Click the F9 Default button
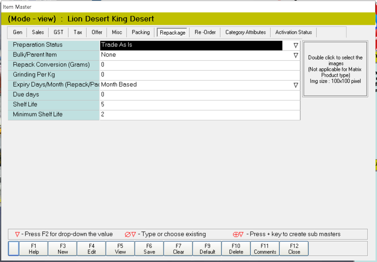 207,249
